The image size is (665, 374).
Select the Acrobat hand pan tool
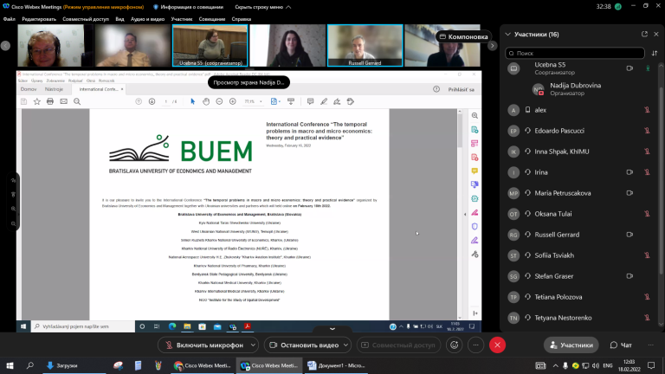206,101
